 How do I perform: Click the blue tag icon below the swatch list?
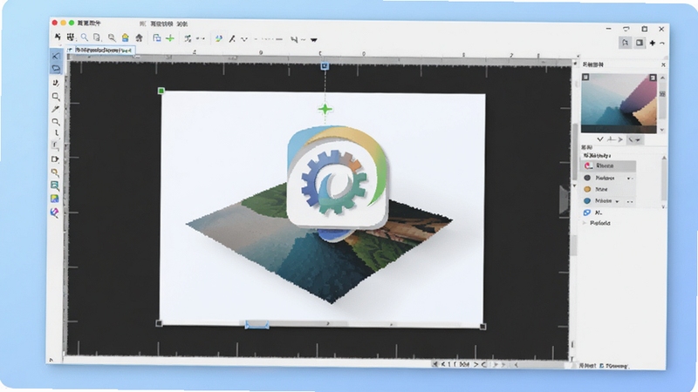(587, 213)
